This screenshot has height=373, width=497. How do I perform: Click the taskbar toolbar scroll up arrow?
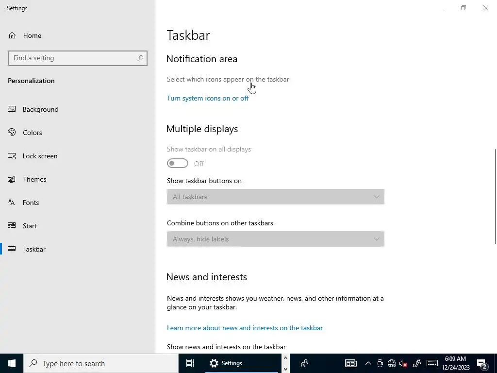285,358
